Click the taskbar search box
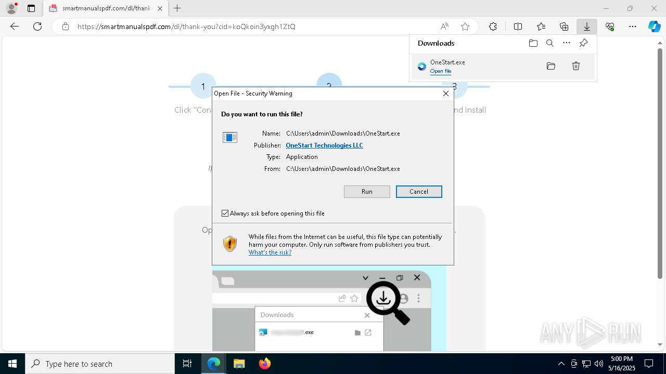 [100, 364]
